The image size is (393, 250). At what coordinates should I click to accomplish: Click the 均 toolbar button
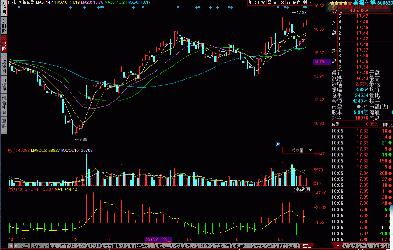pyautogui.click(x=257, y=3)
